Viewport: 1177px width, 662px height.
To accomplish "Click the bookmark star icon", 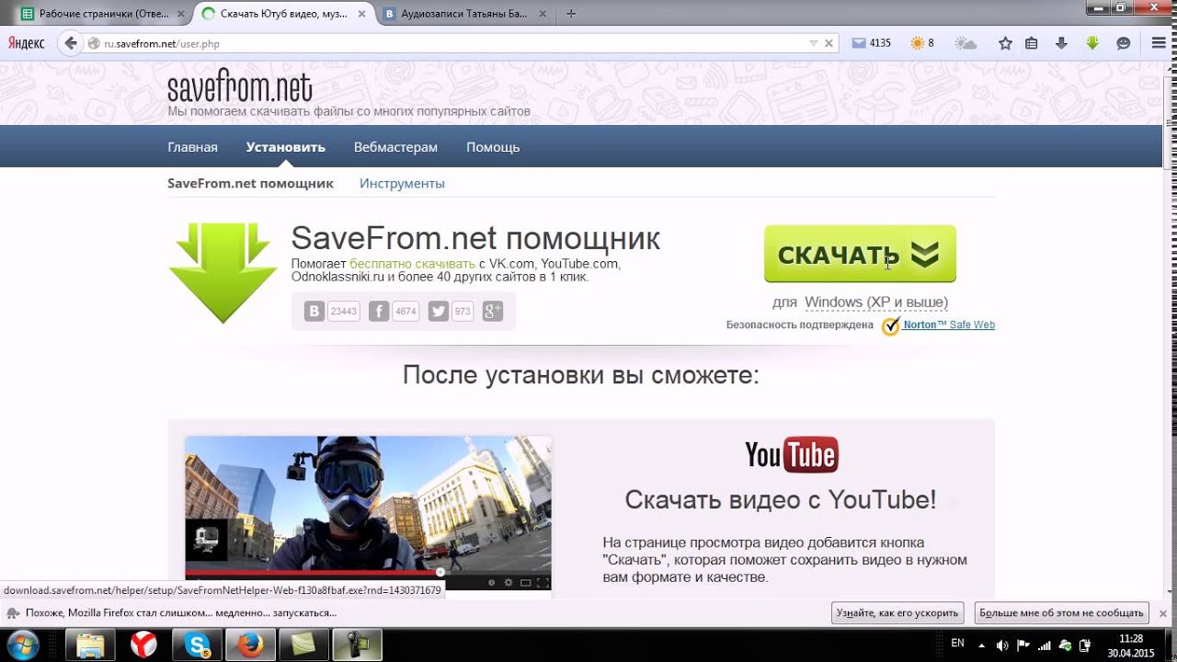I will click(1005, 43).
